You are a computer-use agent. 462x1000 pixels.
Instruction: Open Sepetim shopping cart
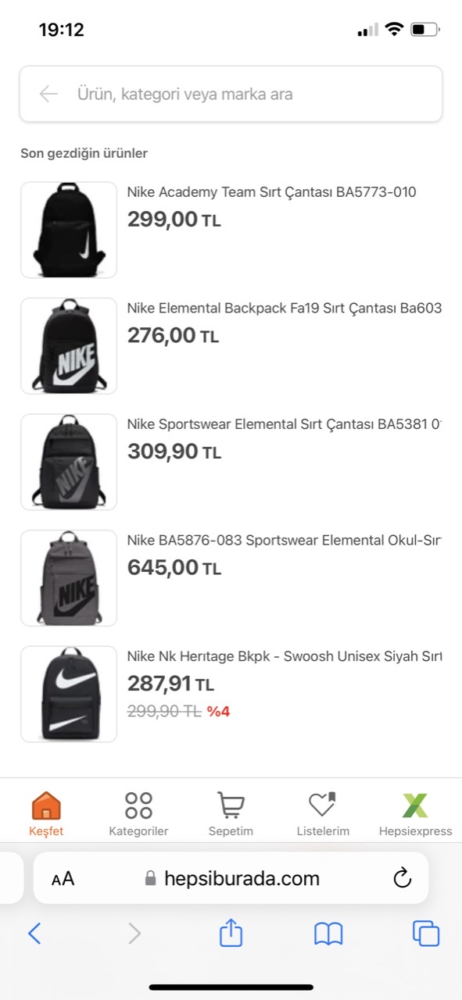tap(231, 813)
